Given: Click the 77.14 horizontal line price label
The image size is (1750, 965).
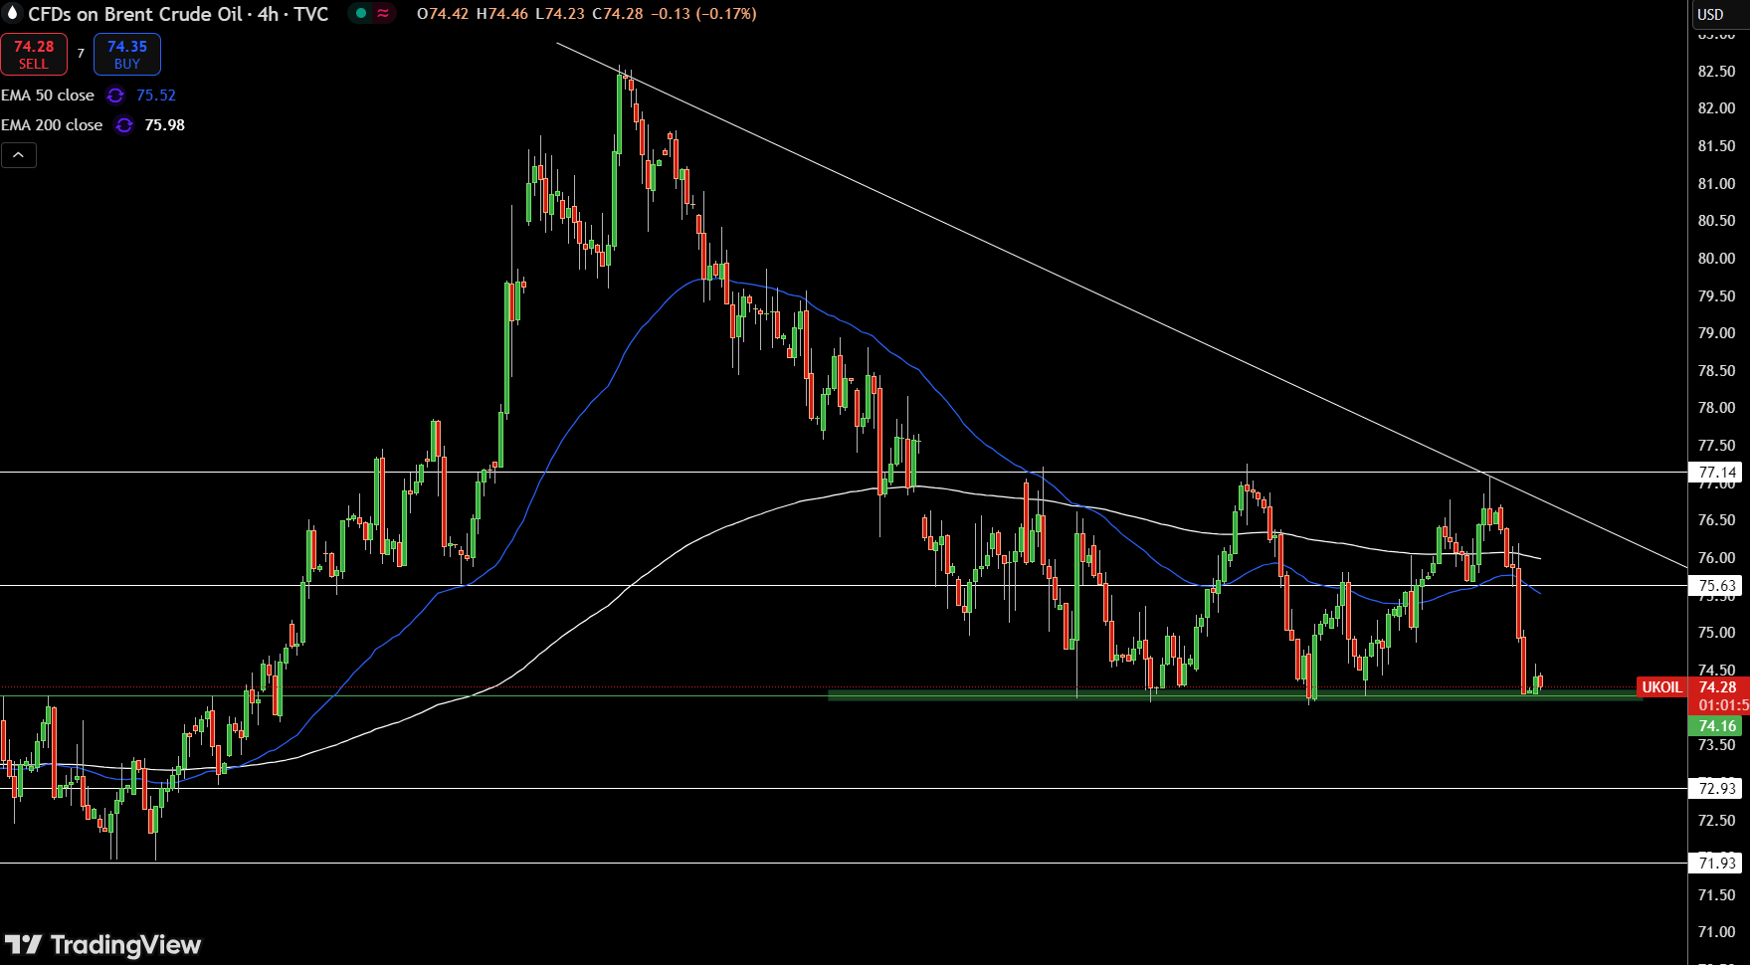Looking at the screenshot, I should 1717,473.
